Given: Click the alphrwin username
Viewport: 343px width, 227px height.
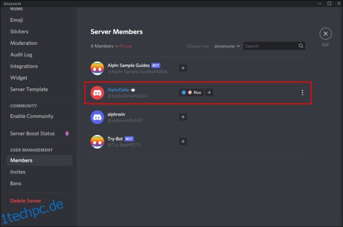Looking at the screenshot, I should tap(116, 114).
